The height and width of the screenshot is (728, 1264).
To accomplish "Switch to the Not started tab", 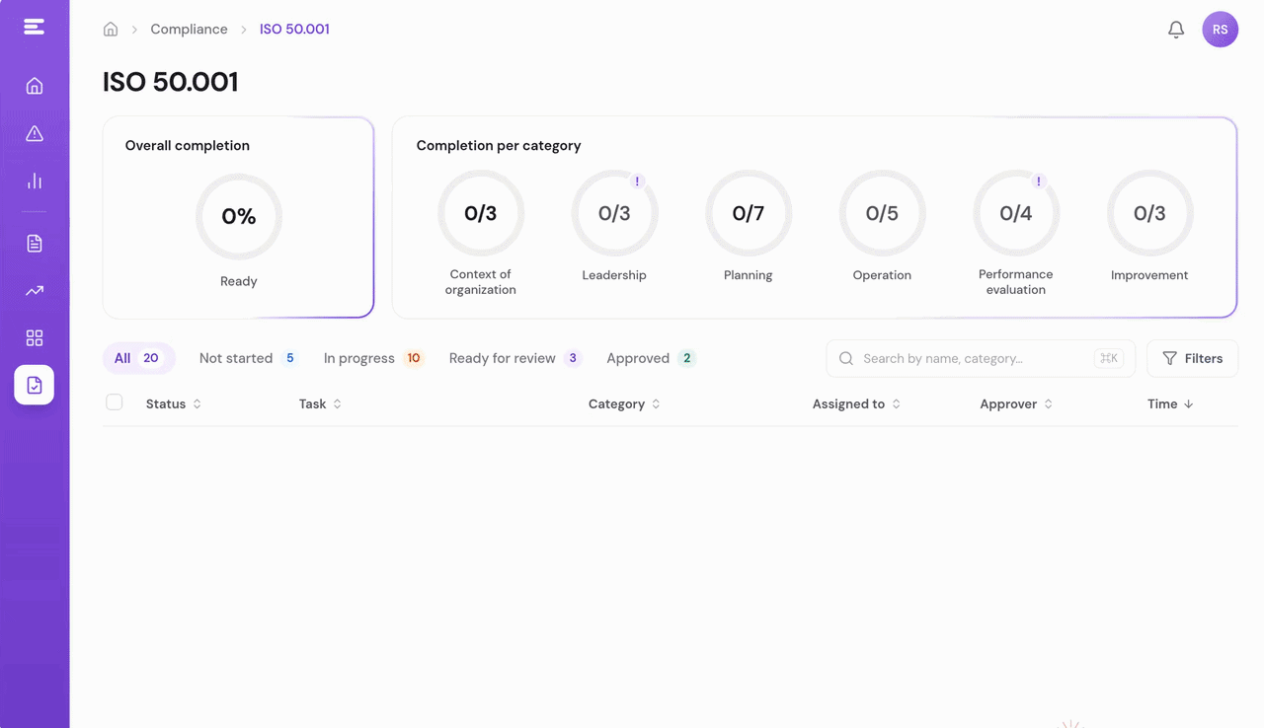I will point(248,358).
